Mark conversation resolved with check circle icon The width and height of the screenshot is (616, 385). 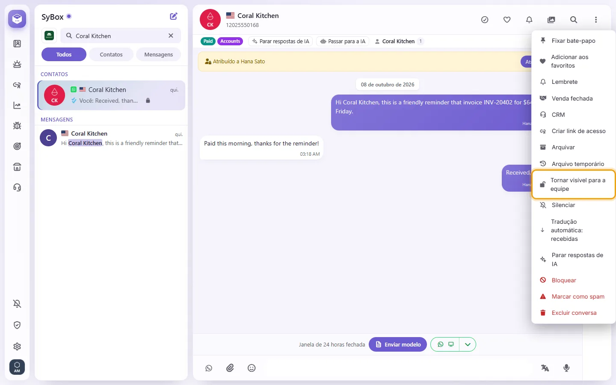[485, 20]
